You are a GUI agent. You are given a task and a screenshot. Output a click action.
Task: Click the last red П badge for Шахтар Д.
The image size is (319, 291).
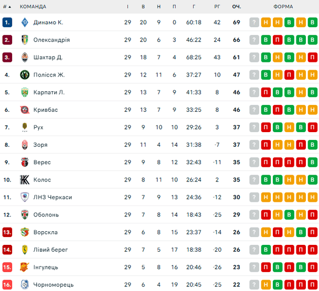click(313, 57)
